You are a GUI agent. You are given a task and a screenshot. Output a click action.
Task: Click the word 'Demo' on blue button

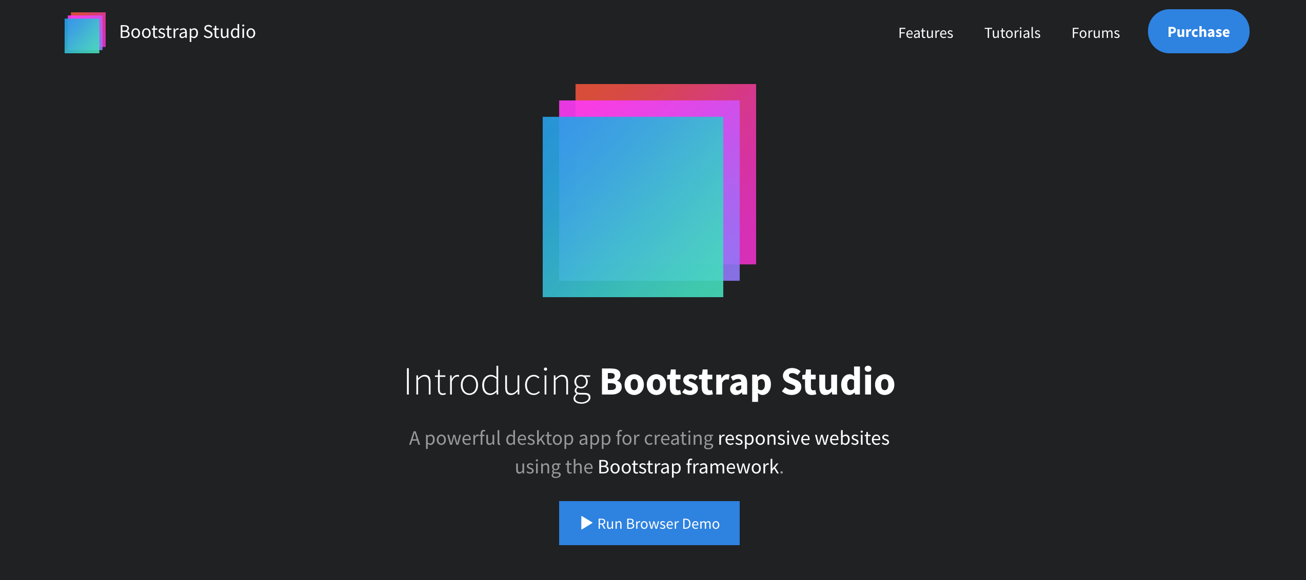click(x=700, y=524)
